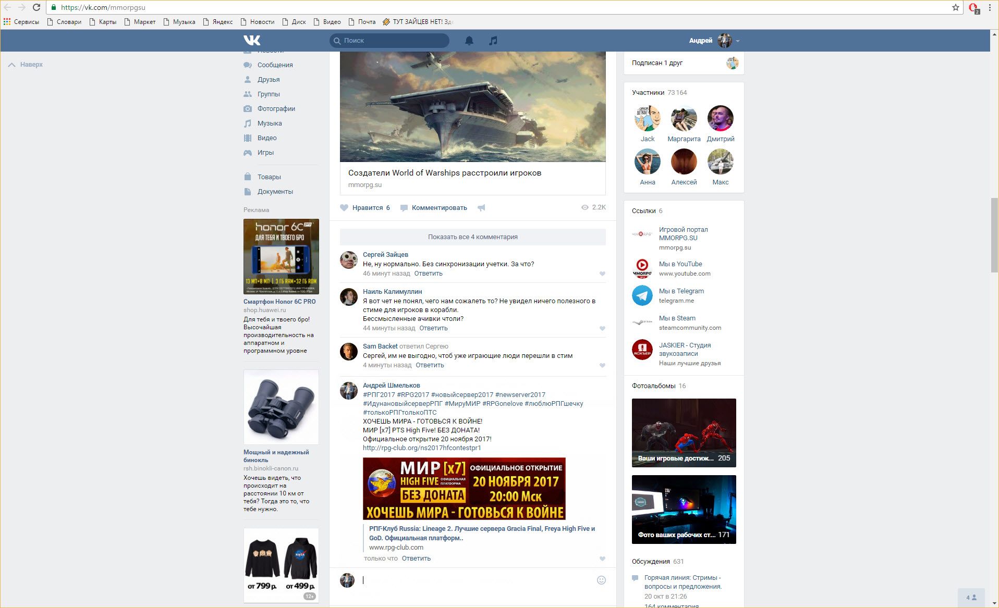
Task: Click the Search field in VK header
Action: (389, 40)
